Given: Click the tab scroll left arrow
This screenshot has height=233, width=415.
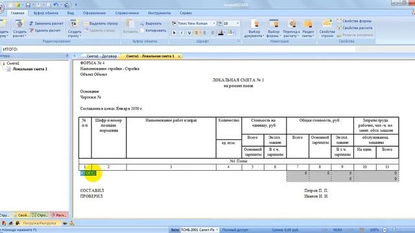Looking at the screenshot, I should pyautogui.click(x=75, y=56).
